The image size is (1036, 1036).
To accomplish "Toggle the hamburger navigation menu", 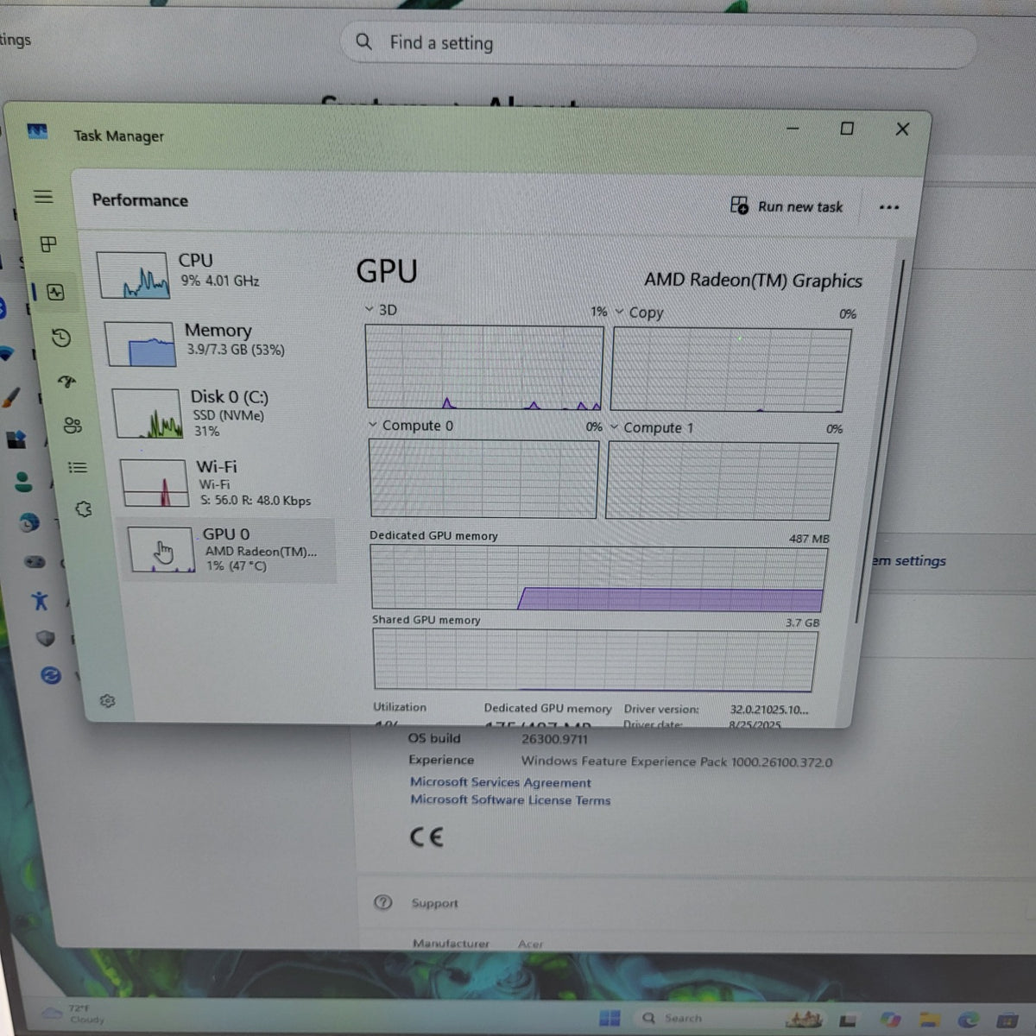I will pyautogui.click(x=43, y=197).
